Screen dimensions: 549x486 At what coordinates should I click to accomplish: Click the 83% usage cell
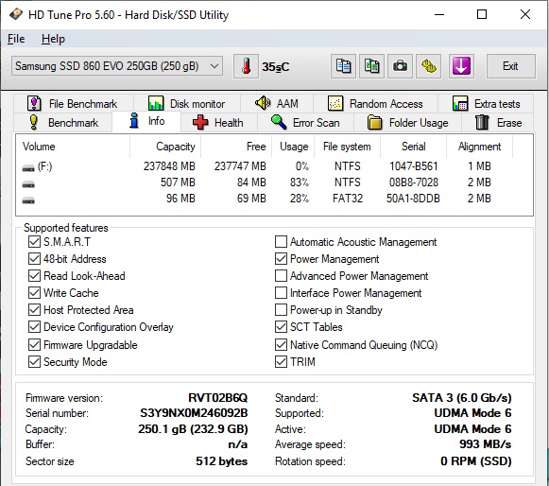[300, 182]
